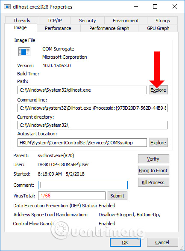Viewport: 185px width, 251px height.
Task: Go to the Environment tab
Action: (126, 21)
